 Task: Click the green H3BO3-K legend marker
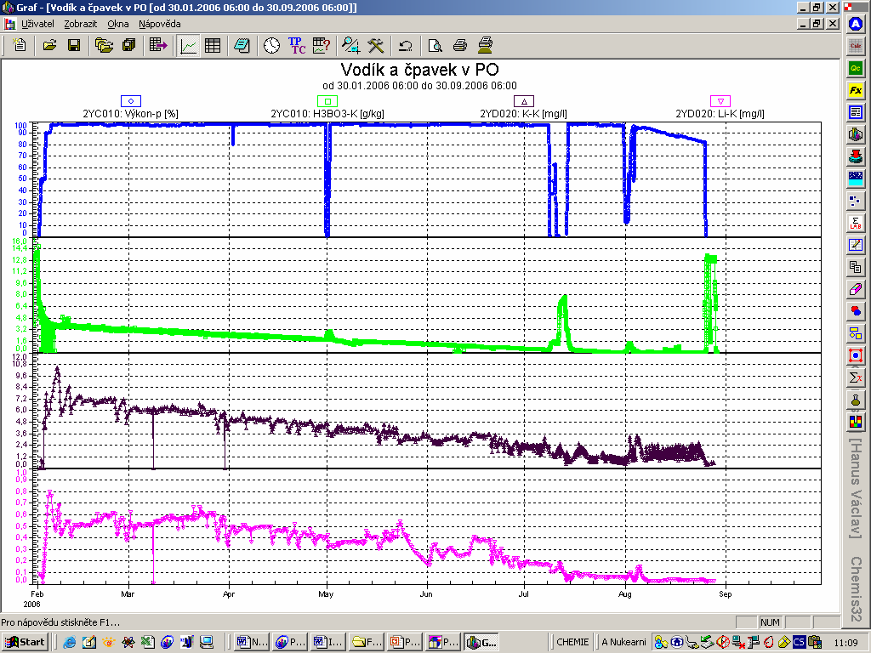327,101
